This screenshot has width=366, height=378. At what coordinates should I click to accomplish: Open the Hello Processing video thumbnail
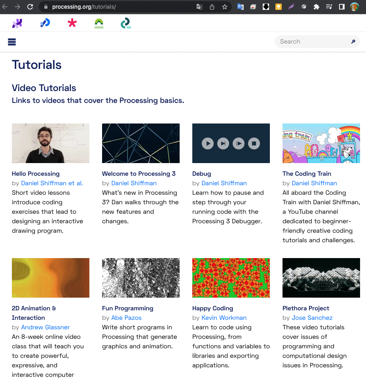[x=51, y=143]
